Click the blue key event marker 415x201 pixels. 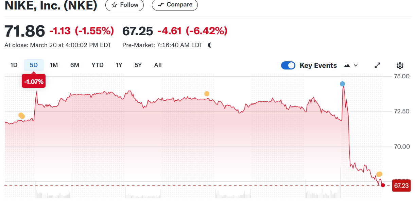pos(342,84)
